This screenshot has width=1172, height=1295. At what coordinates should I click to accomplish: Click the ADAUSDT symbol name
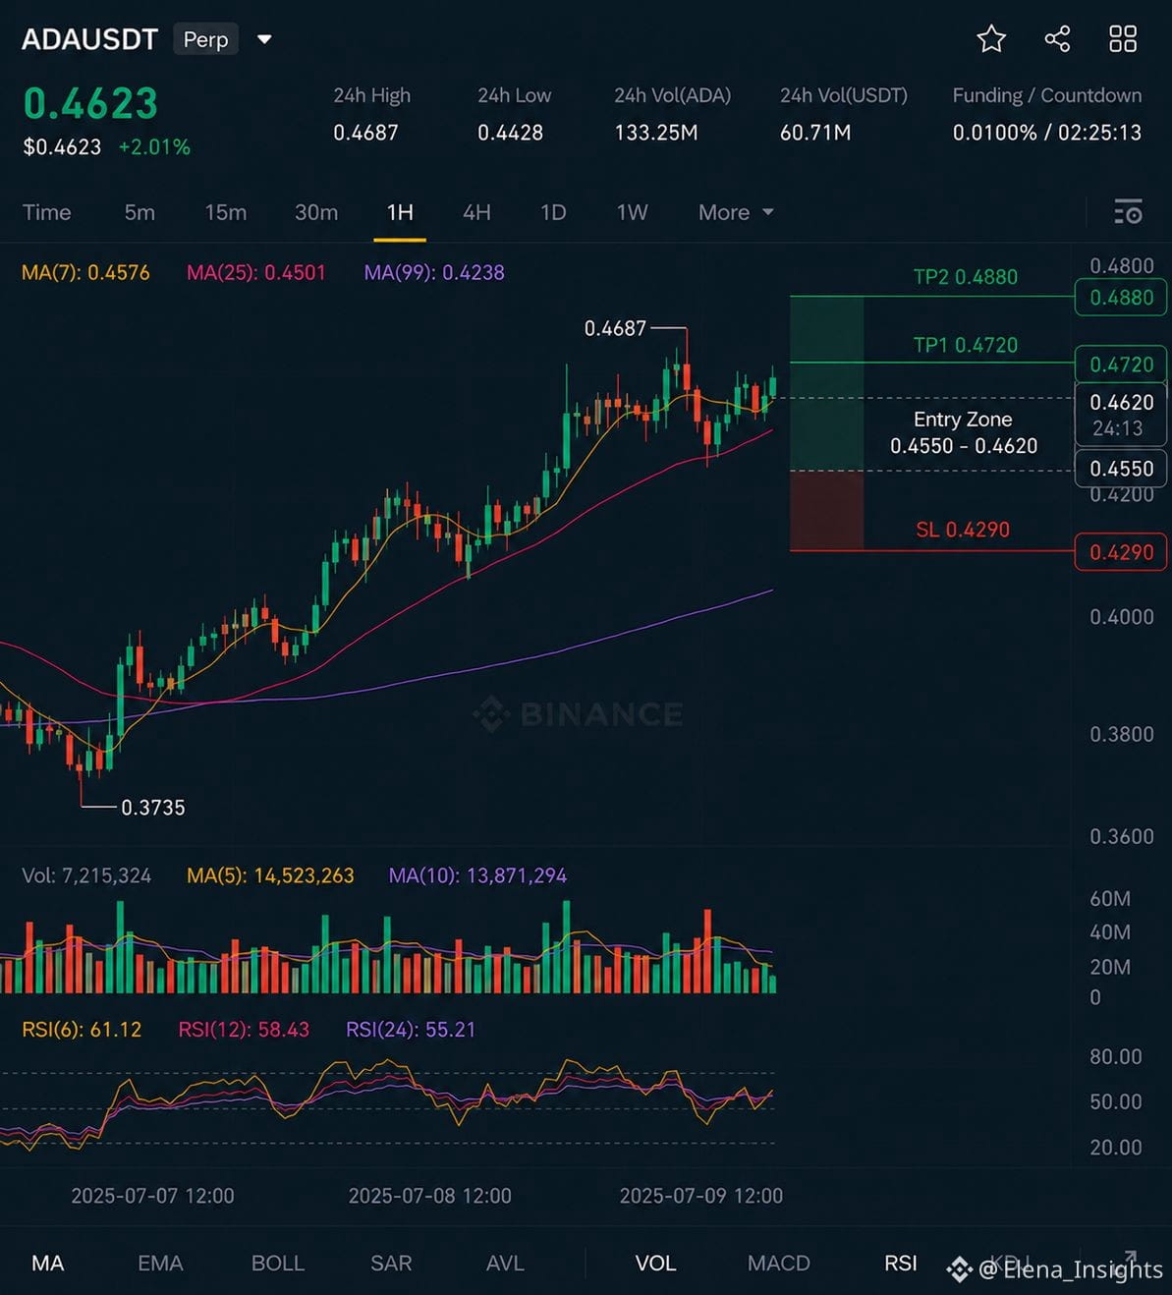89,39
